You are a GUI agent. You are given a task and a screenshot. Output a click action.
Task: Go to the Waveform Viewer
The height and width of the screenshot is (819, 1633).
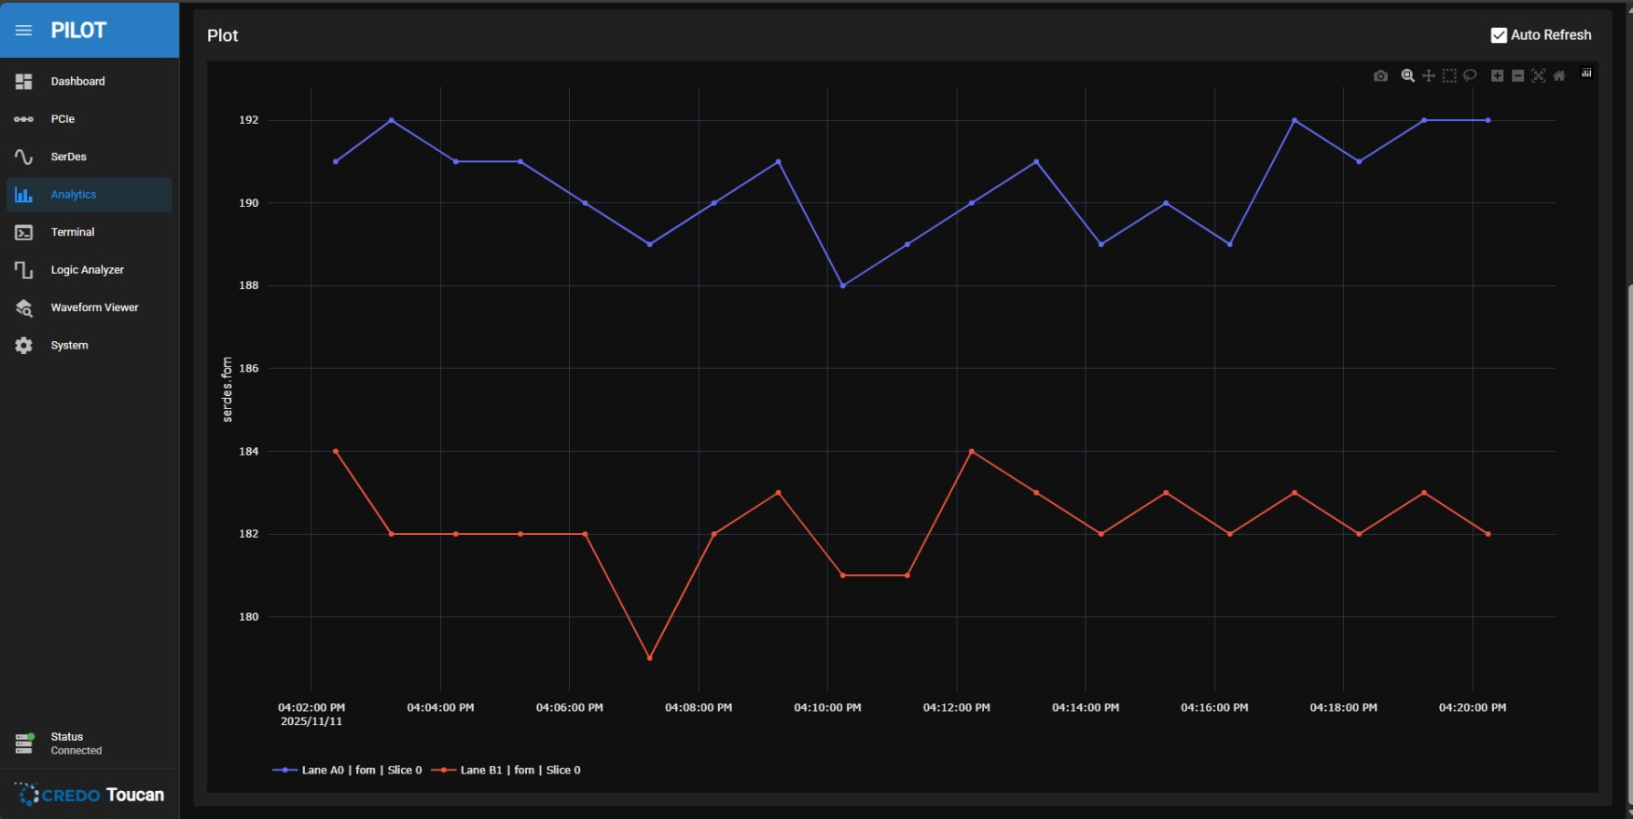(94, 307)
